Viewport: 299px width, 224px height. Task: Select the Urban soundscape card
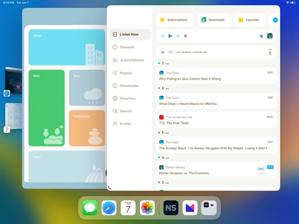pyautogui.click(x=67, y=47)
